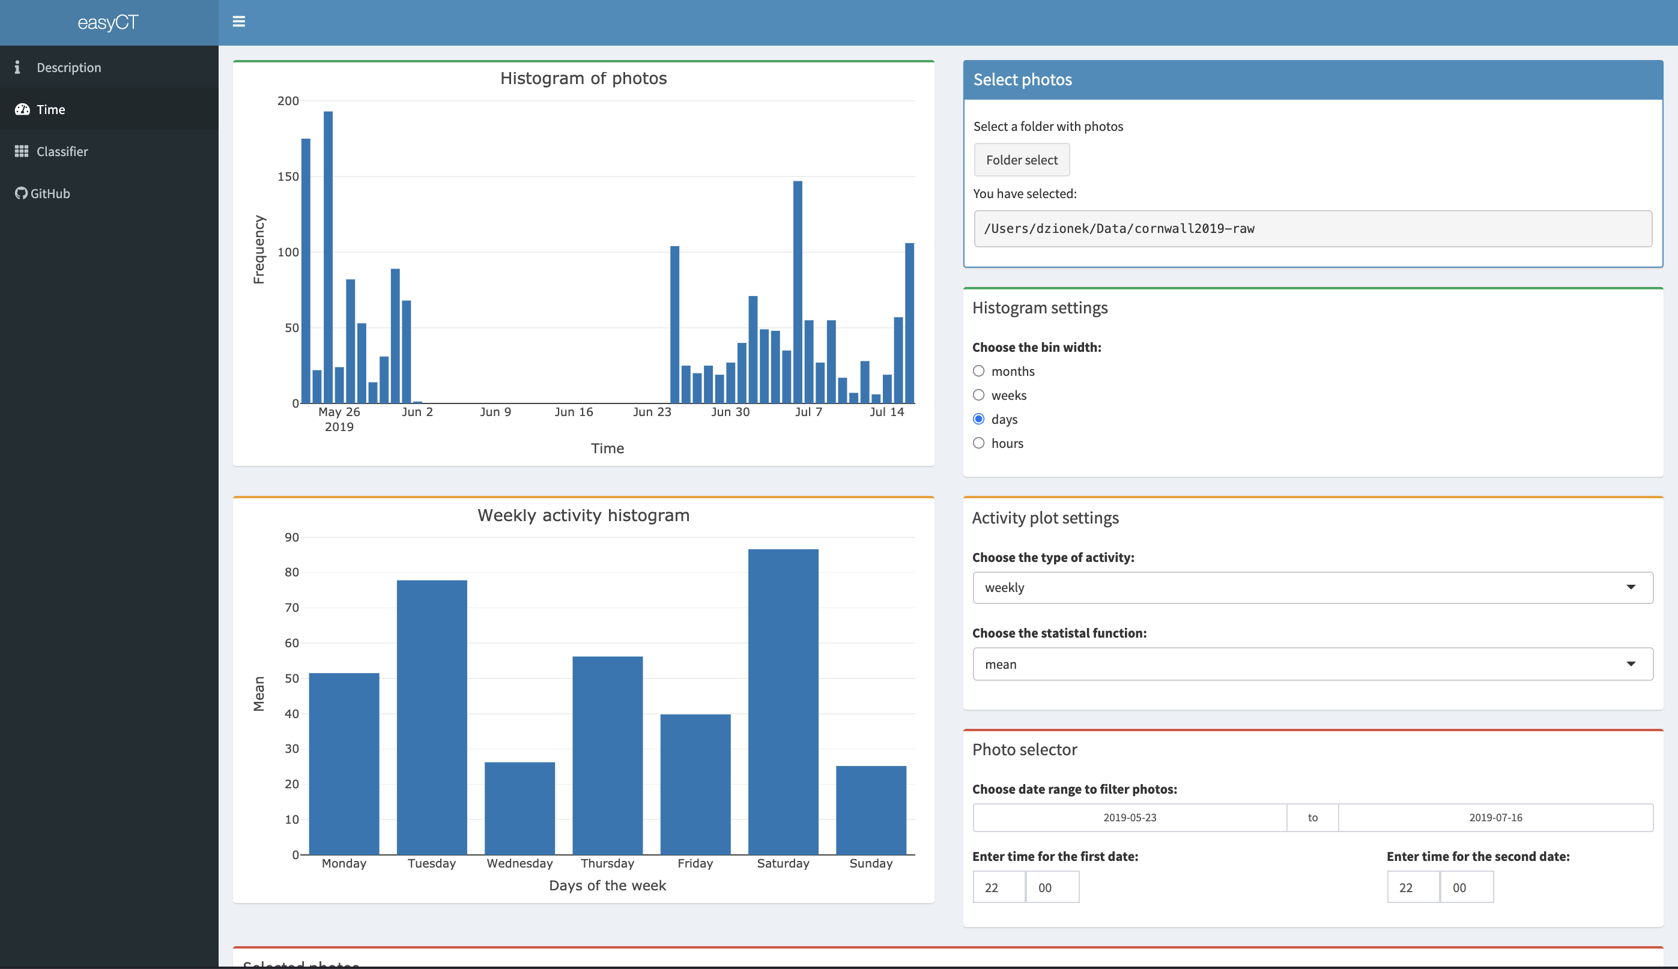This screenshot has height=969, width=1678.
Task: Open the GitHub link in sidebar
Action: (50, 193)
